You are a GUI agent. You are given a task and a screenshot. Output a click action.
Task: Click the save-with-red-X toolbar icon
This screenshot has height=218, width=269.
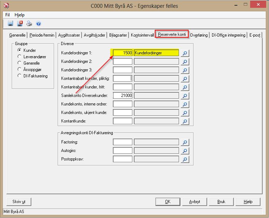20,23
